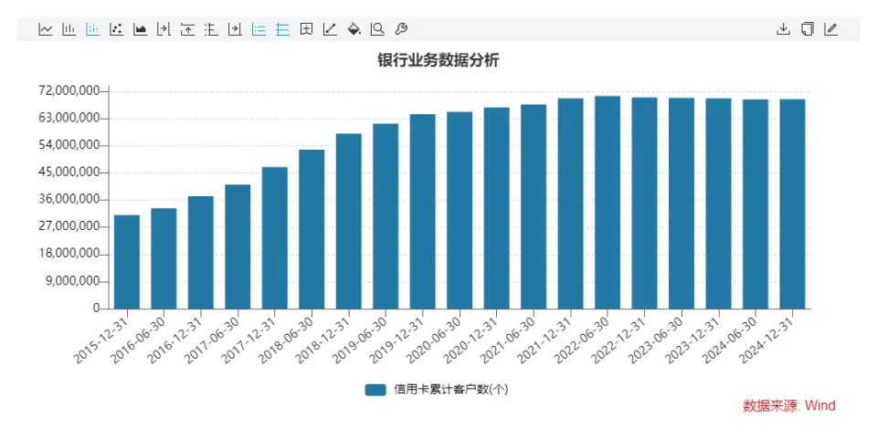Click the 54,000,000 y-axis label
This screenshot has height=439, width=877.
click(x=69, y=145)
